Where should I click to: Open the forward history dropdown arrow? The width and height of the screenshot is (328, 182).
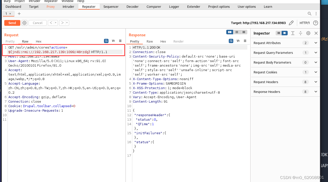(67, 23)
